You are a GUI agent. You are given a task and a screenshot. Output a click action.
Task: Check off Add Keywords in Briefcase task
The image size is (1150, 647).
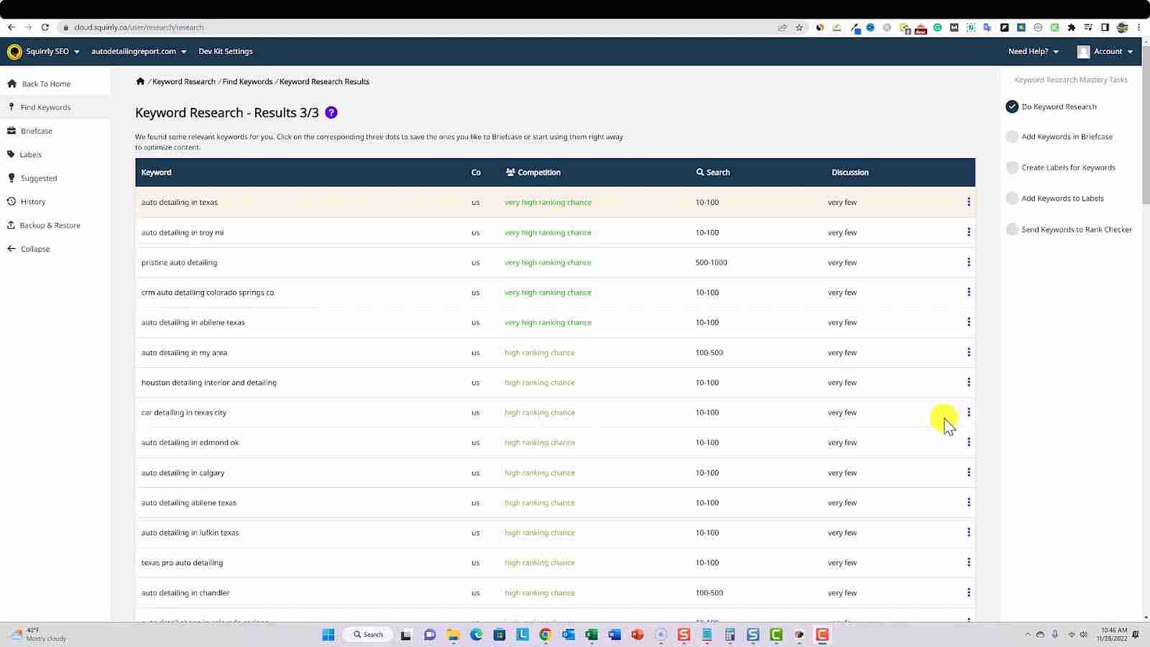pos(1012,136)
